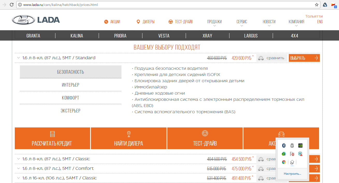
Task: Open Action Center flag tray icon
Action: tap(292, 154)
